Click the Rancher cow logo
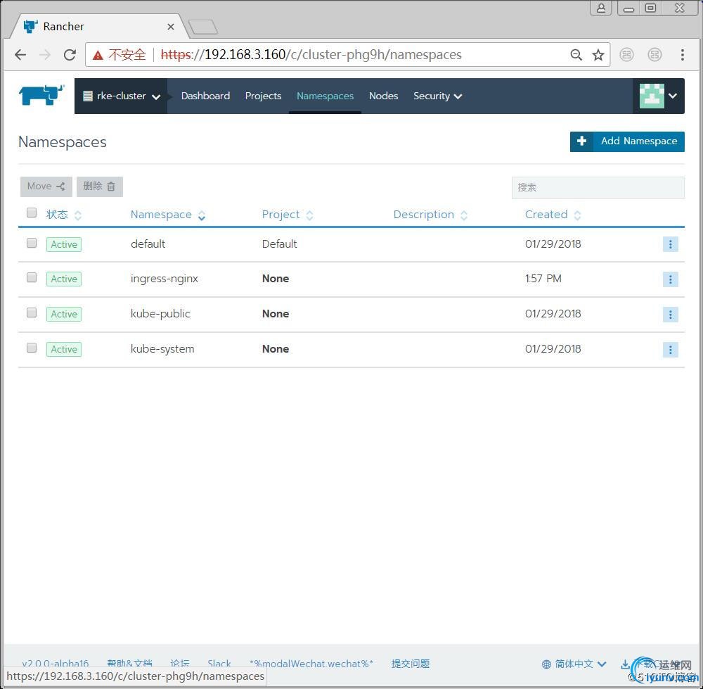The width and height of the screenshot is (703, 689). tap(41, 95)
